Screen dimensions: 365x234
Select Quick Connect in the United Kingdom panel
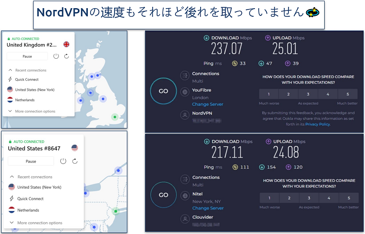tap(27, 80)
